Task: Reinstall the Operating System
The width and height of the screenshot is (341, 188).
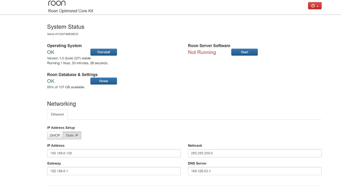Action: coord(103,52)
